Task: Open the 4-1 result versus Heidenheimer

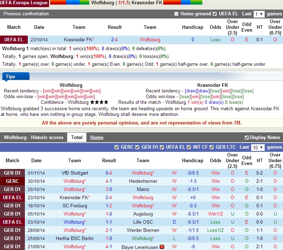Action: coord(109,181)
